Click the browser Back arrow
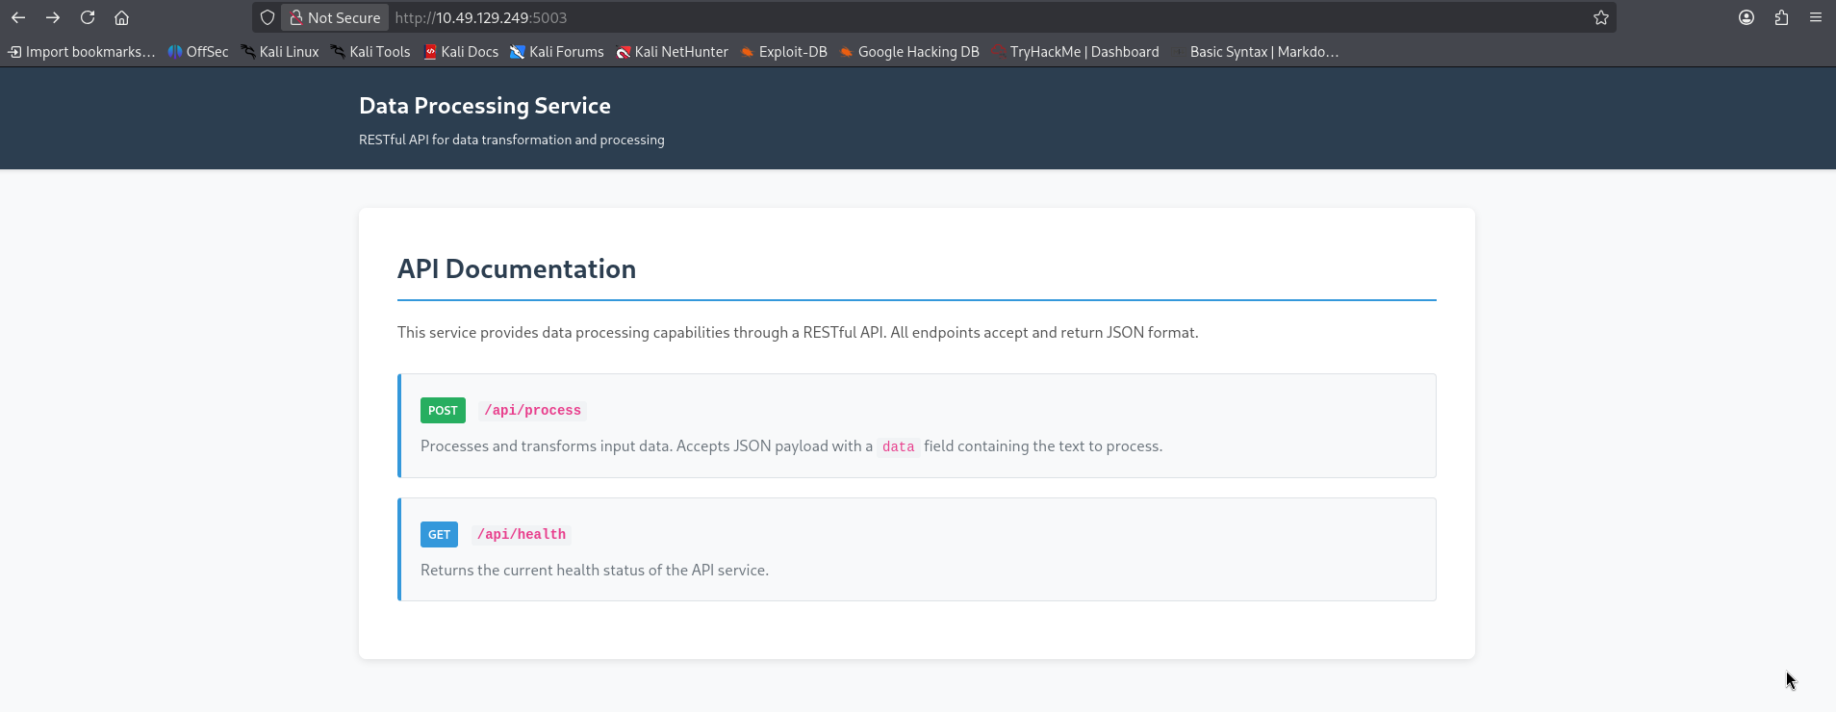The width and height of the screenshot is (1836, 712). pos(18,17)
